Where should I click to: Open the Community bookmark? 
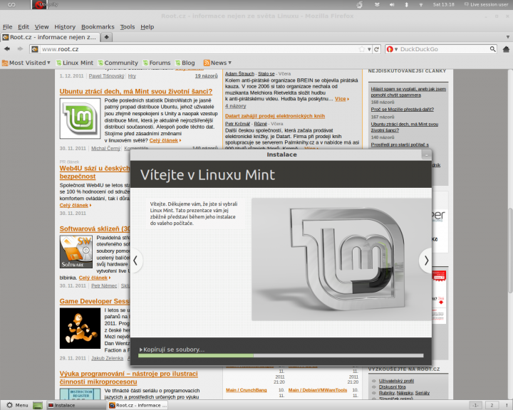coord(118,63)
